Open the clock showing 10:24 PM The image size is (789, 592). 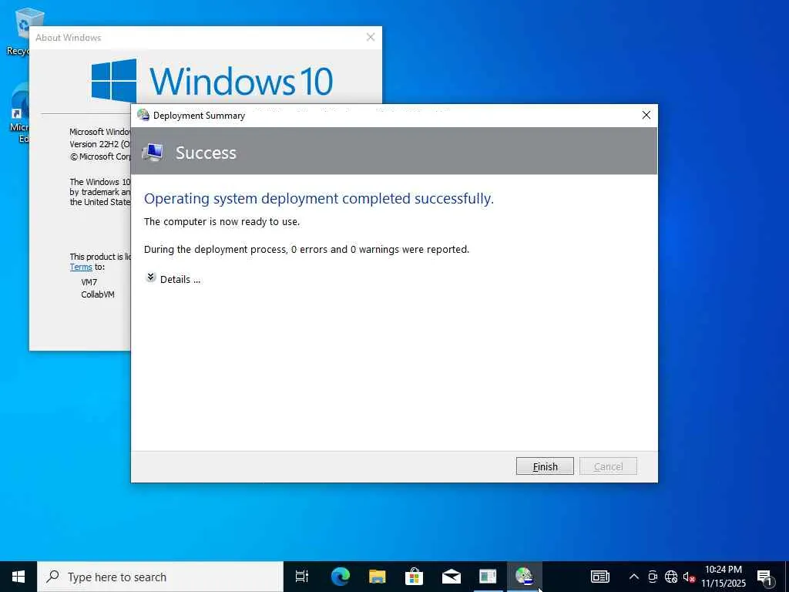pos(724,577)
